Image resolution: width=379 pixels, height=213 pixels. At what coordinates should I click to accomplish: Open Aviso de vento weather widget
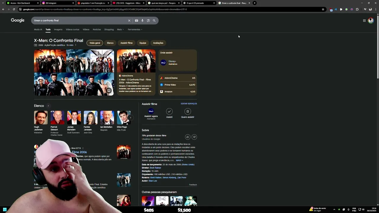pos(317,209)
